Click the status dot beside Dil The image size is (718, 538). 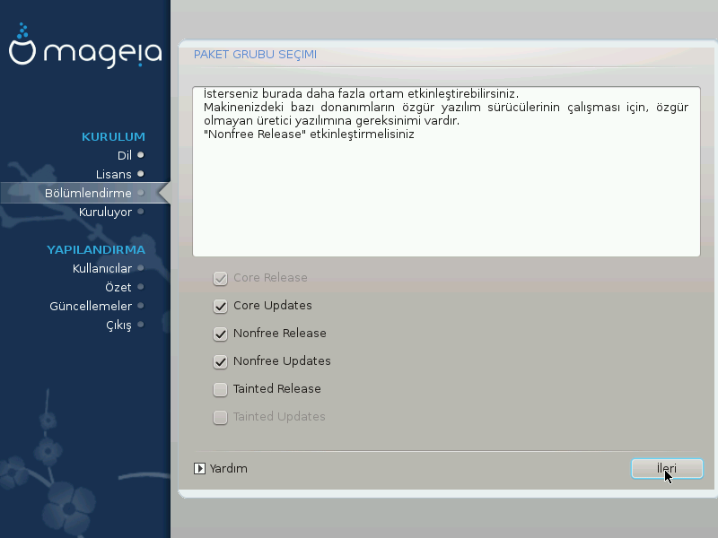pyautogui.click(x=141, y=155)
